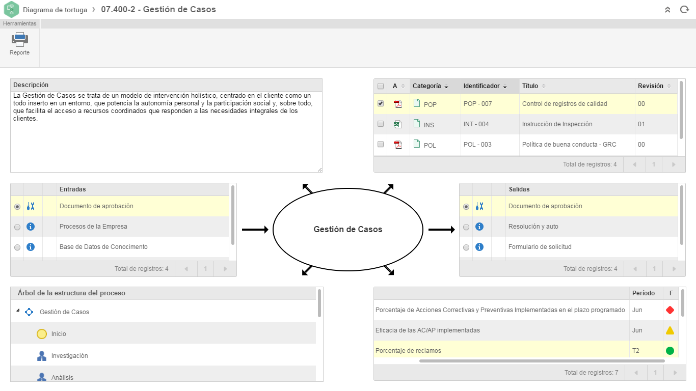Click vertical scrollbar of documents table
The image size is (696, 391).
682,109
